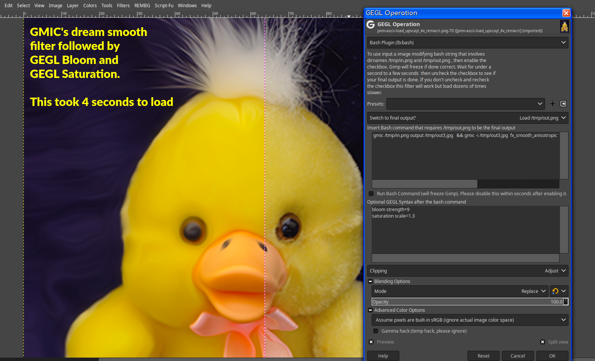Adjust the Opacity slider
Screen dimensions: 595x361
pos(467,302)
